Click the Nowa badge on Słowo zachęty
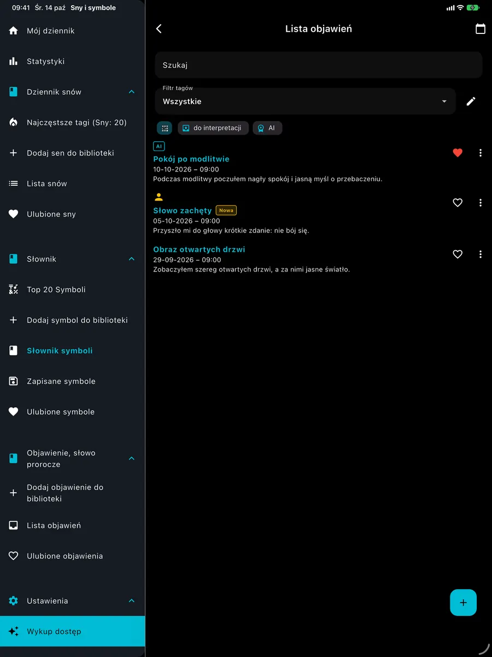The height and width of the screenshot is (657, 492). [x=226, y=210]
